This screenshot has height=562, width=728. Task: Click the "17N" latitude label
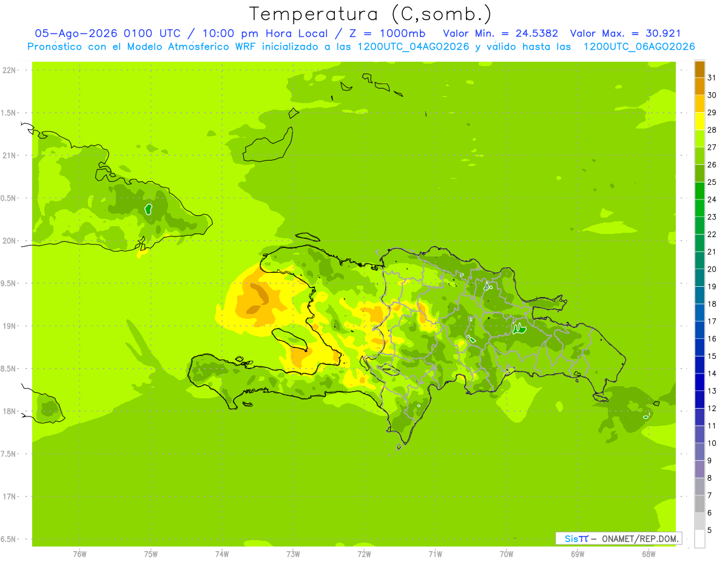click(10, 497)
